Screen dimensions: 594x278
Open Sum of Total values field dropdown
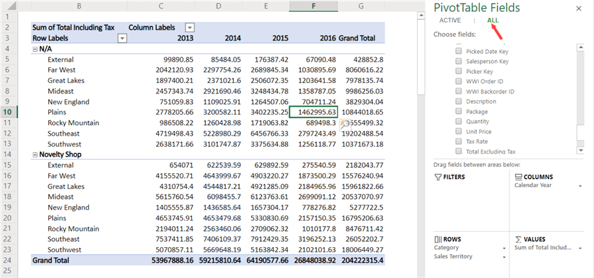(580, 248)
